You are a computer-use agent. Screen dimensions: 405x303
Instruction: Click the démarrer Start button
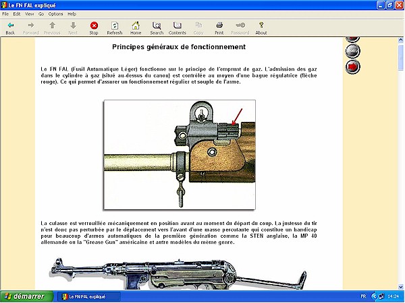26,296
